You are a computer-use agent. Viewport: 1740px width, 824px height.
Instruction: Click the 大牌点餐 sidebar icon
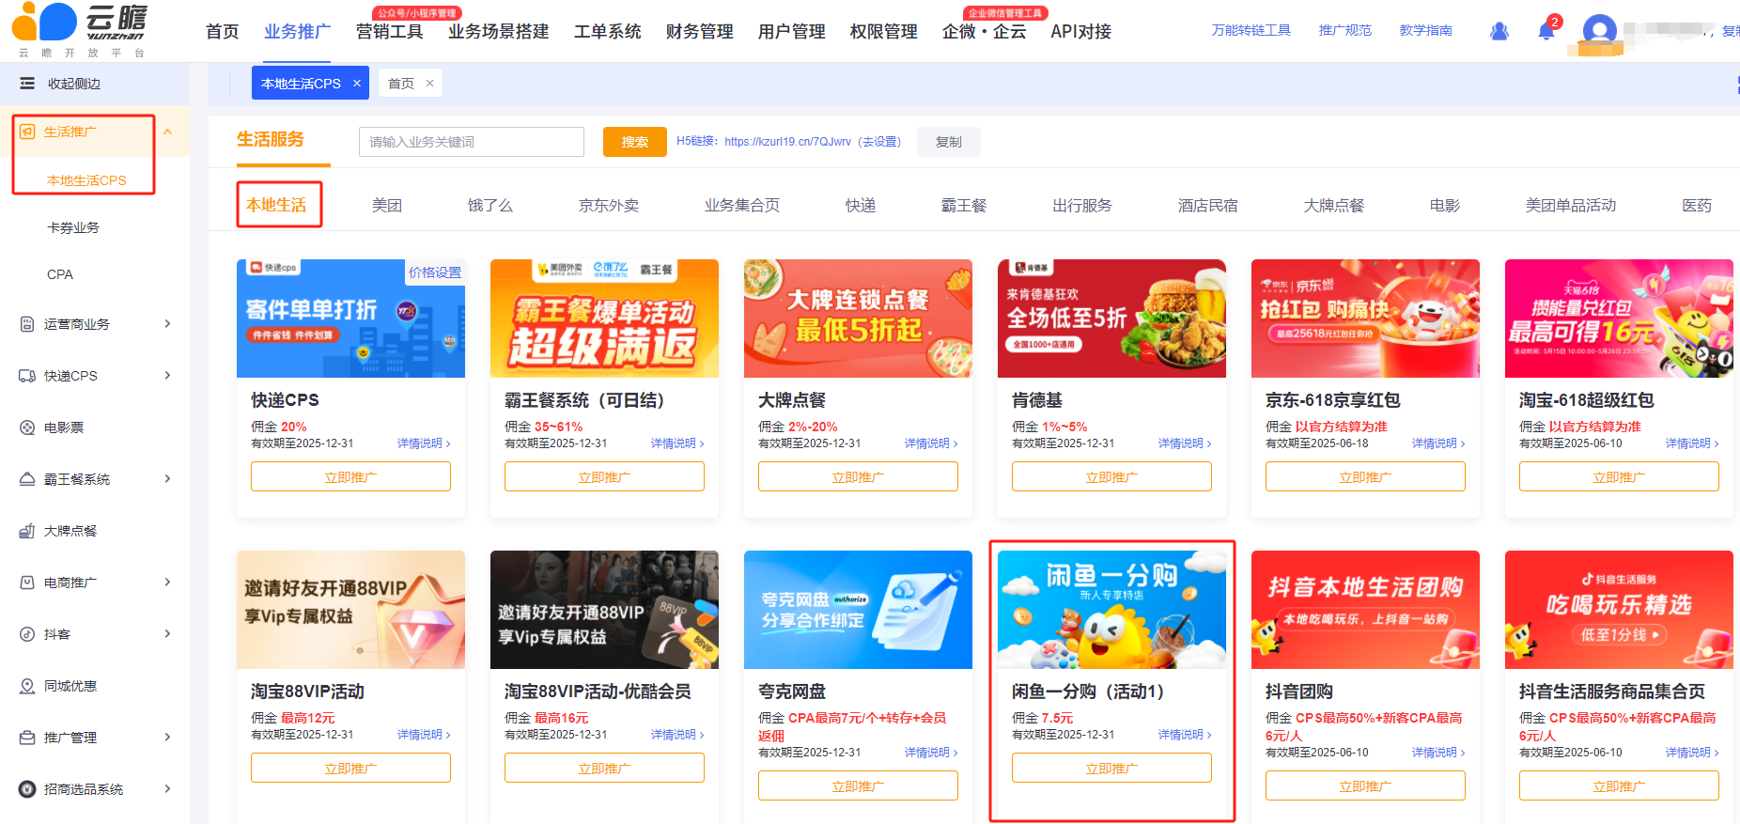pos(27,531)
